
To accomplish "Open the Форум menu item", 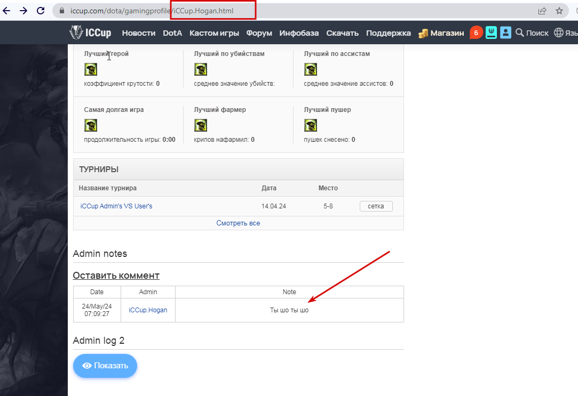I will point(259,33).
